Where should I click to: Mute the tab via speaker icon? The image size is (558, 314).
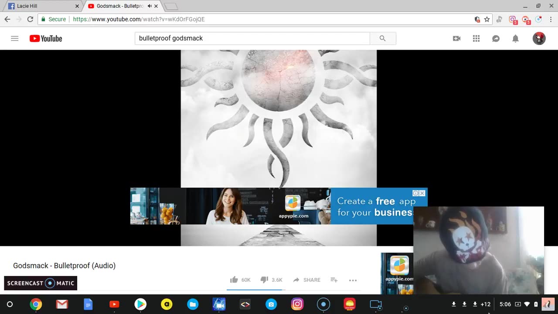[150, 6]
